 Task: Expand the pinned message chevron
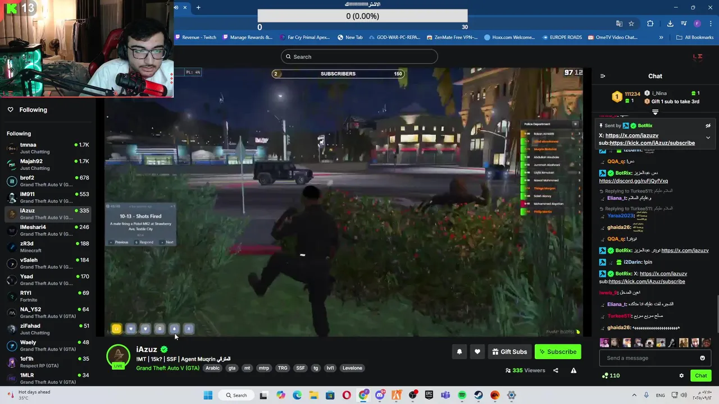pyautogui.click(x=708, y=137)
